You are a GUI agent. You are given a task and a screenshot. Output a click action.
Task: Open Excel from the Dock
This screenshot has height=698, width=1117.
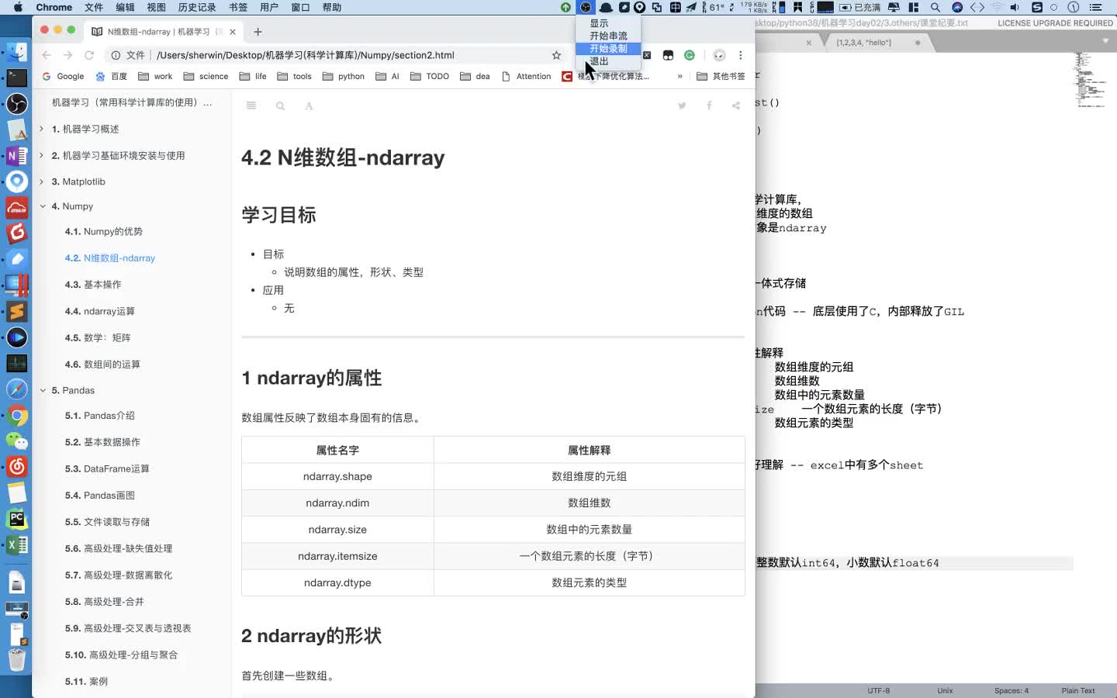pos(17,545)
